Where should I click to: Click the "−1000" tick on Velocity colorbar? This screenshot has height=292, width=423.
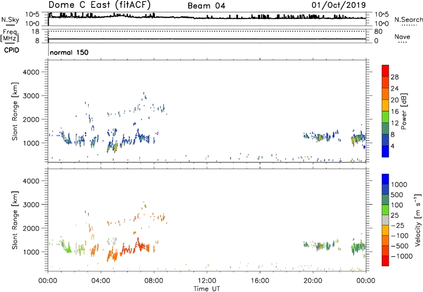[x=401, y=256]
